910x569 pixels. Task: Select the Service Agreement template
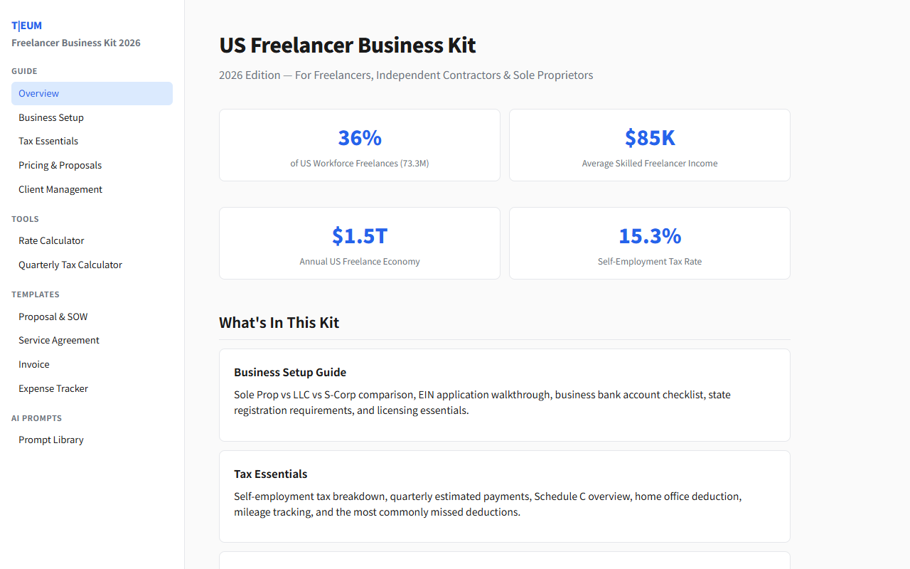(58, 340)
